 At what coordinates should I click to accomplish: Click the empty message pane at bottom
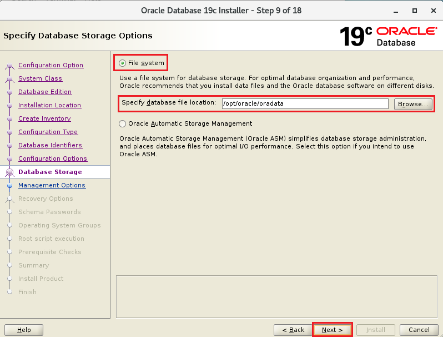(276, 296)
